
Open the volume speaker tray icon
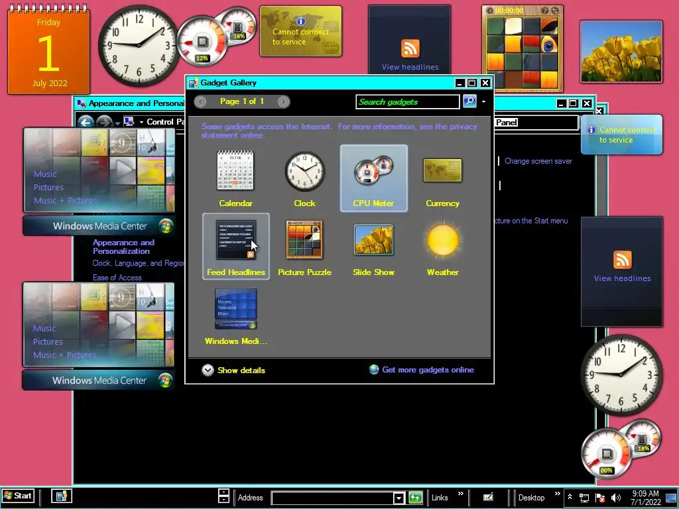coord(615,498)
